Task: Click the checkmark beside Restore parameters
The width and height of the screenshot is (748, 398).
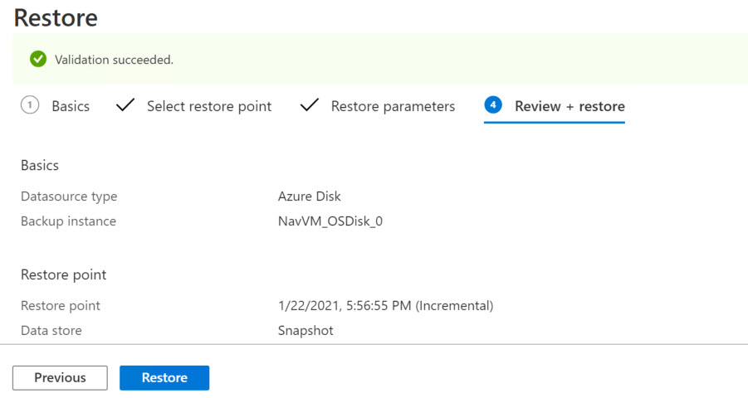Action: pos(310,104)
